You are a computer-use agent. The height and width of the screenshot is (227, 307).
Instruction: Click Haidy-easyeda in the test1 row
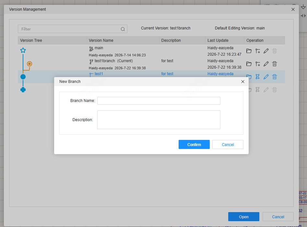[220, 74]
